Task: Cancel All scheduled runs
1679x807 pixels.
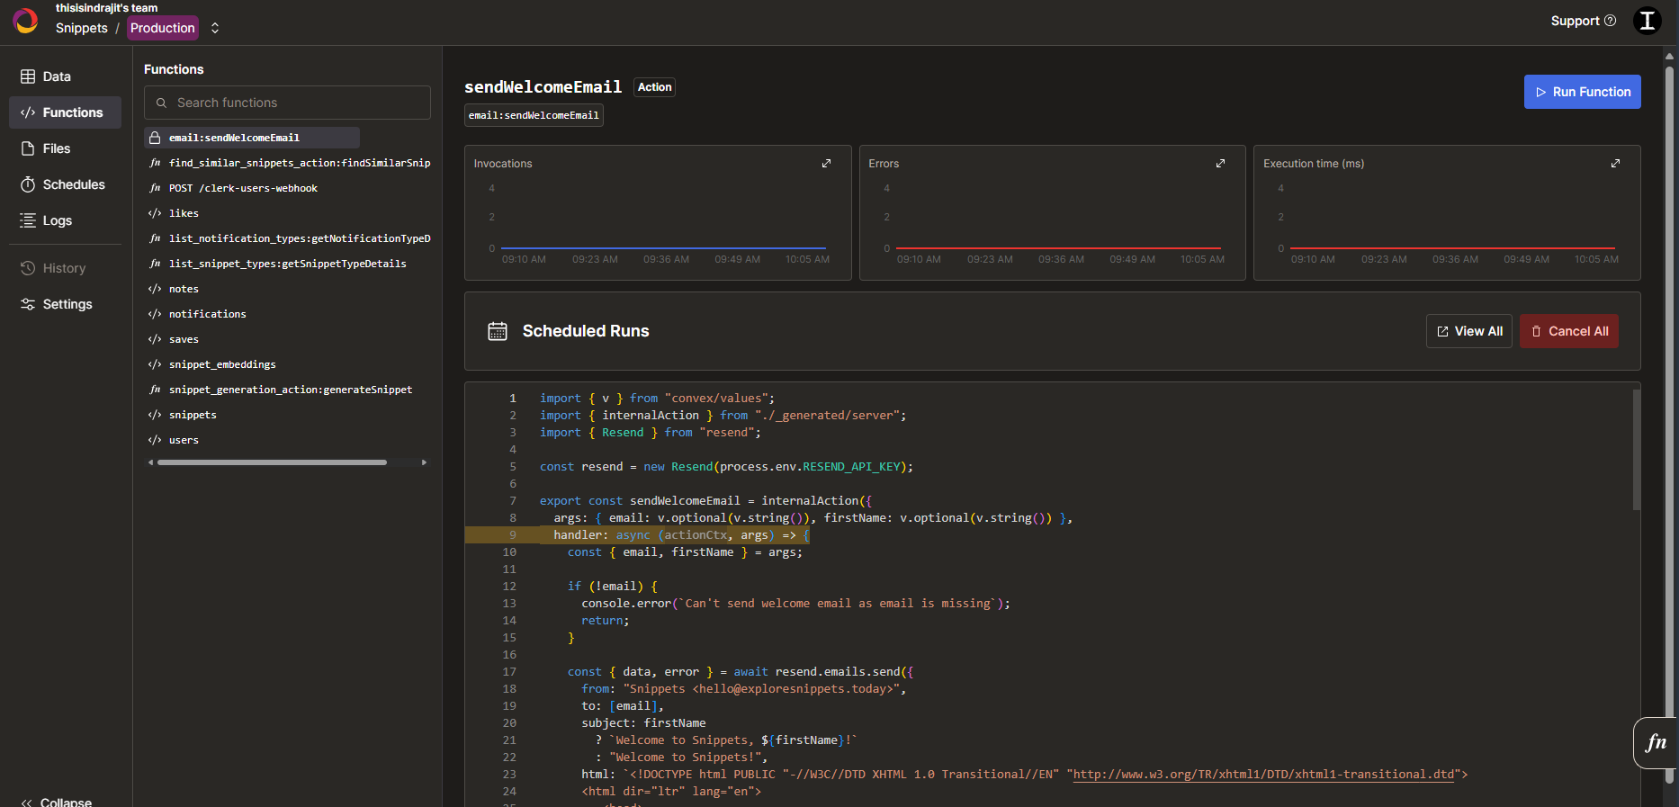Action: point(1569,331)
